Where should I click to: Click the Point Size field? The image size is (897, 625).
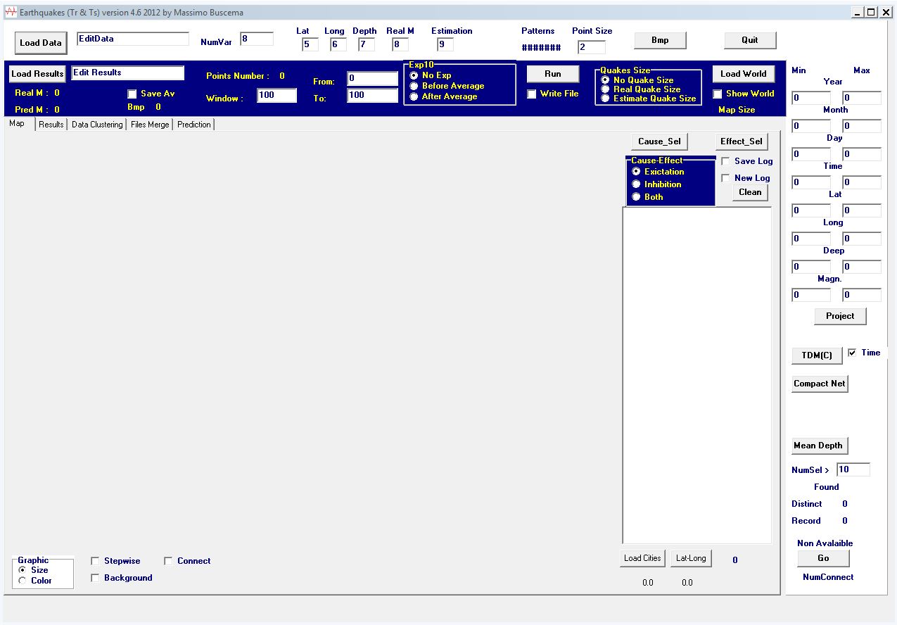click(592, 47)
